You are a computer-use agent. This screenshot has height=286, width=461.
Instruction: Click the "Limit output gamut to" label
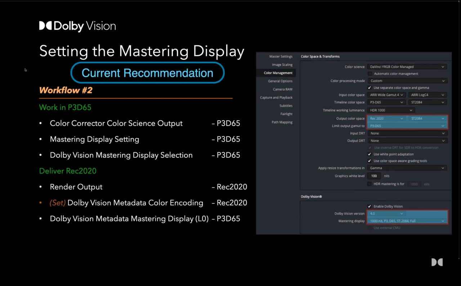point(348,126)
